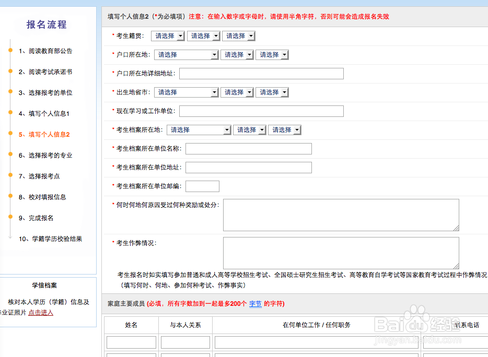Select step 6 选择报考的专业
This screenshot has height=357, width=488.
click(45, 155)
